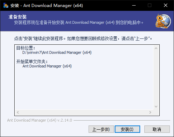Click the 安装(I) button to start installing
The width and height of the screenshot is (174, 137).
pos(127,129)
